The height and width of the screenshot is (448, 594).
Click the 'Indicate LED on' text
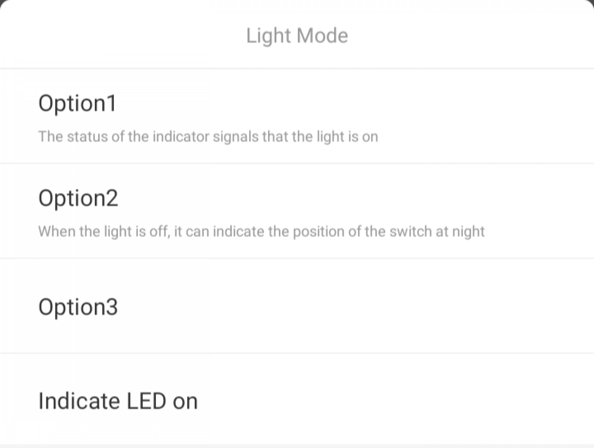(118, 401)
